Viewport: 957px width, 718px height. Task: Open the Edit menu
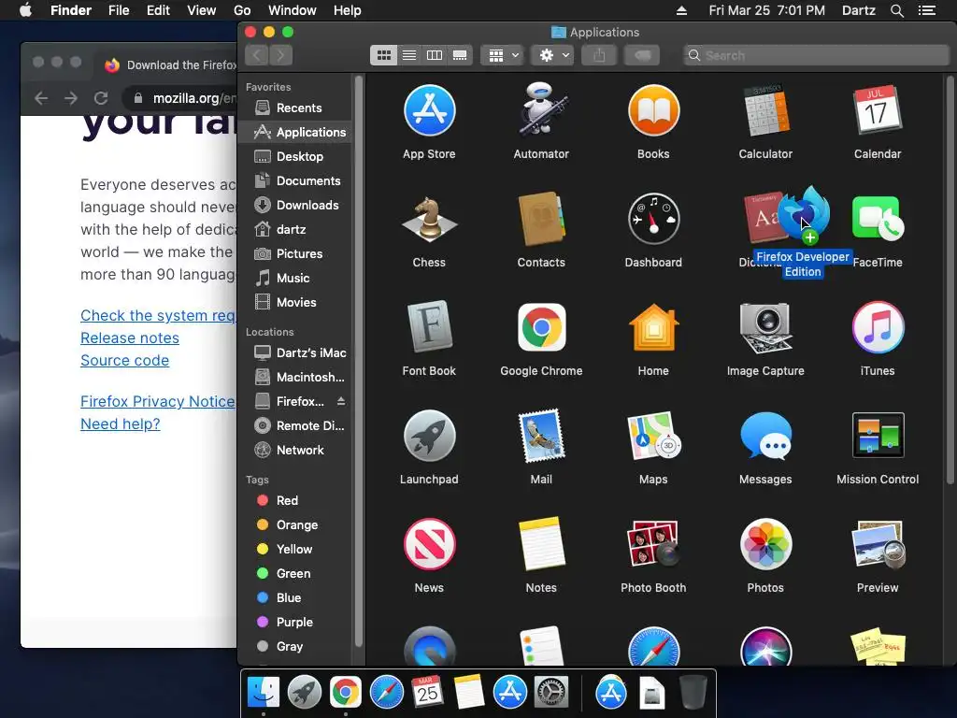coord(157,10)
